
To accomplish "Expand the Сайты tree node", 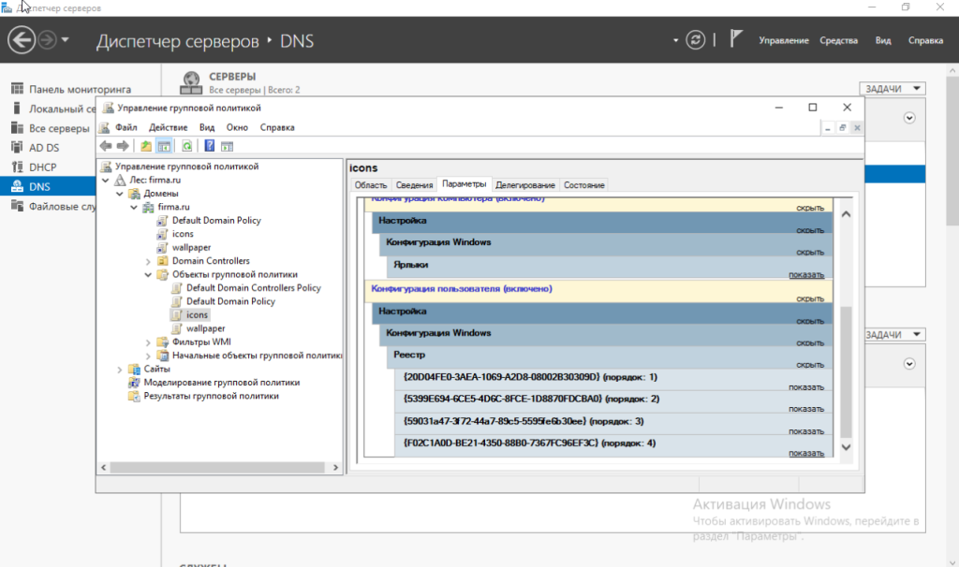I will (x=120, y=370).
